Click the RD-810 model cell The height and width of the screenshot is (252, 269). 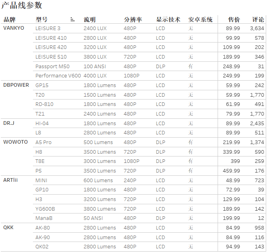(44, 104)
